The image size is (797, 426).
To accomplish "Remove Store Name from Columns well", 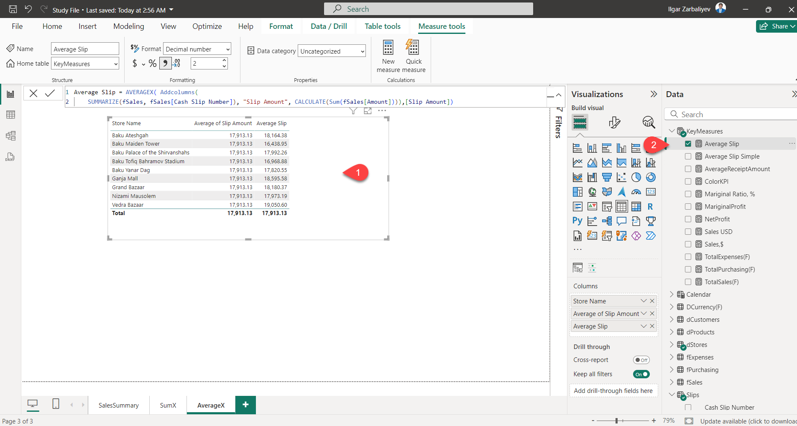I will 651,300.
